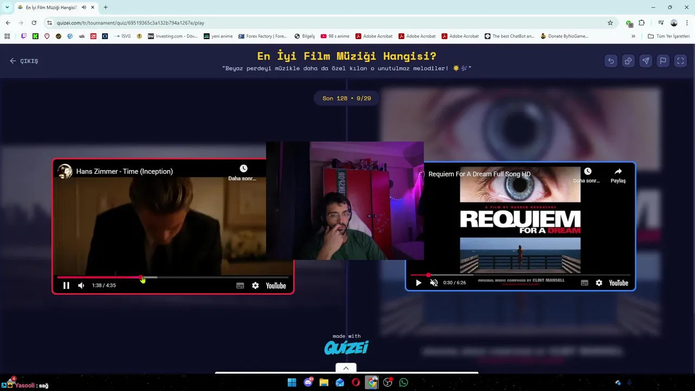Click ÇIKIŞ exit button
Screen dimensions: 695x391
(24, 61)
